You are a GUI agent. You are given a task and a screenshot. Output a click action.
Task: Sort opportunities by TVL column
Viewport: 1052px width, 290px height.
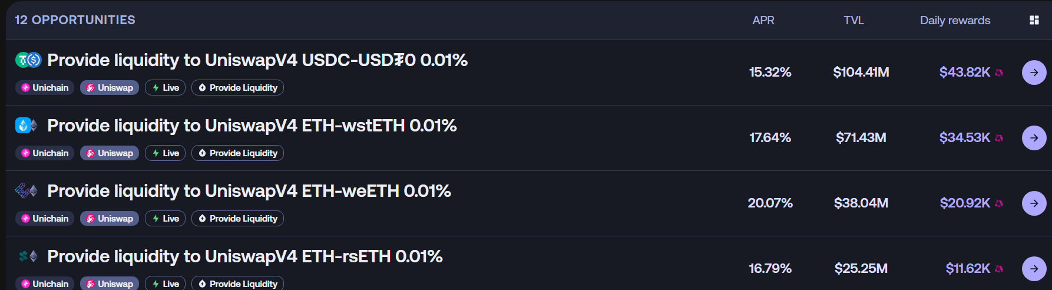853,20
